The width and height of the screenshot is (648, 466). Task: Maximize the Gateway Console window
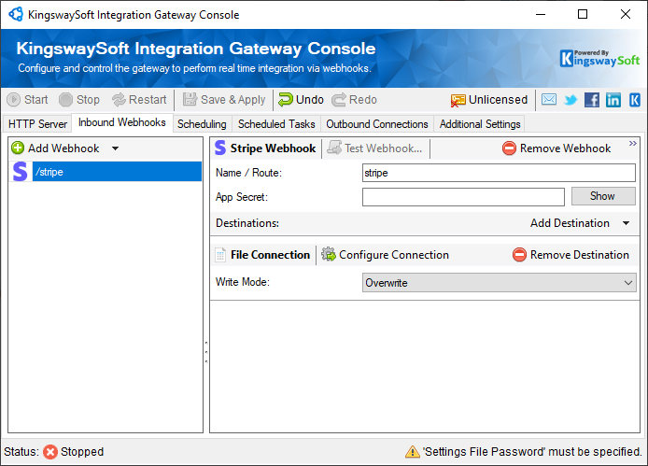click(583, 14)
